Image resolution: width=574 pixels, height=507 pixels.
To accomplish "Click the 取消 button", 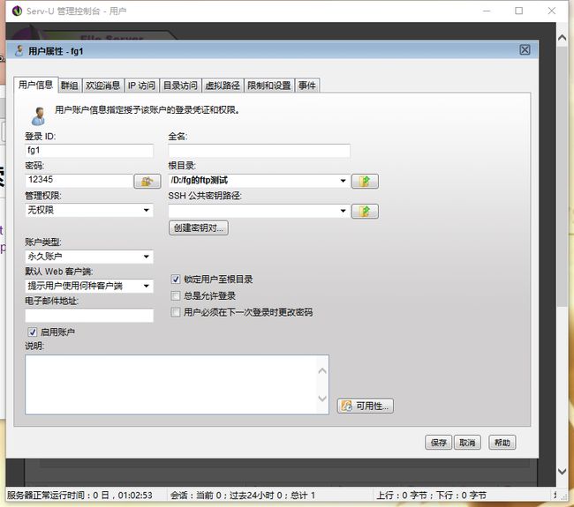I will coord(467,443).
